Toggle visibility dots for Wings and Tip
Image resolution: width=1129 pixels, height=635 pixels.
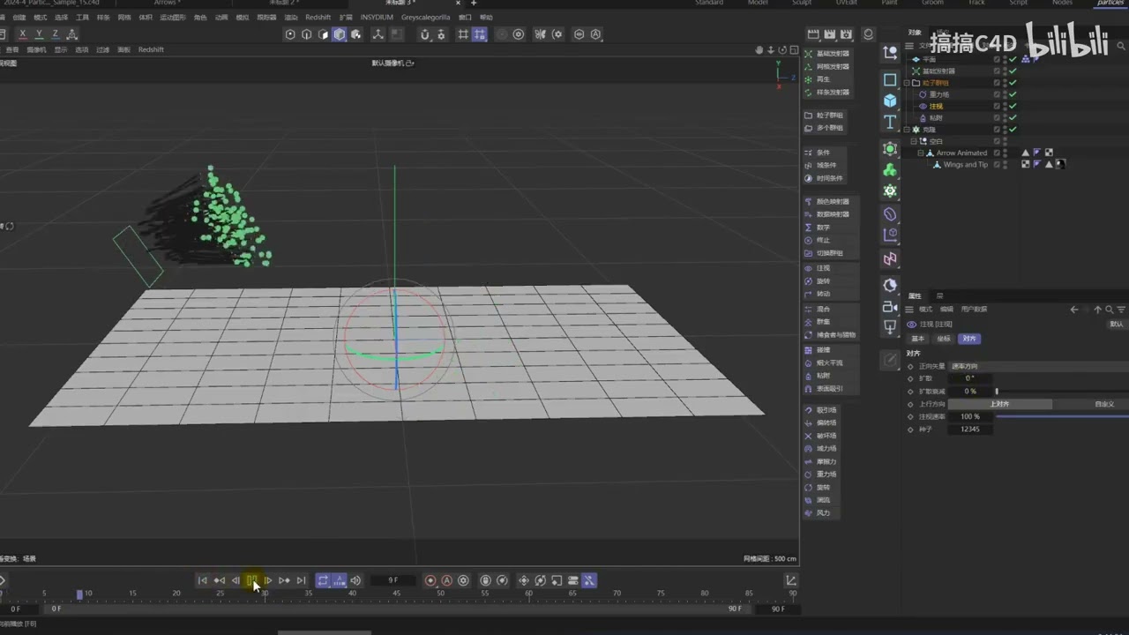click(1005, 164)
